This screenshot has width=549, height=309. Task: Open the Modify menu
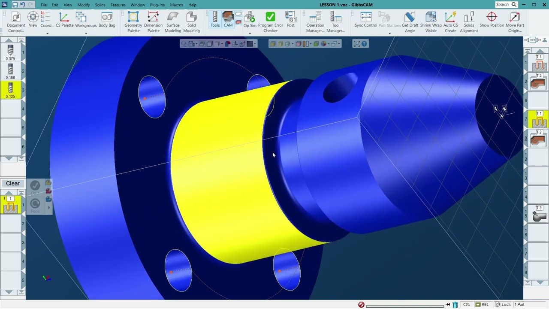point(84,5)
